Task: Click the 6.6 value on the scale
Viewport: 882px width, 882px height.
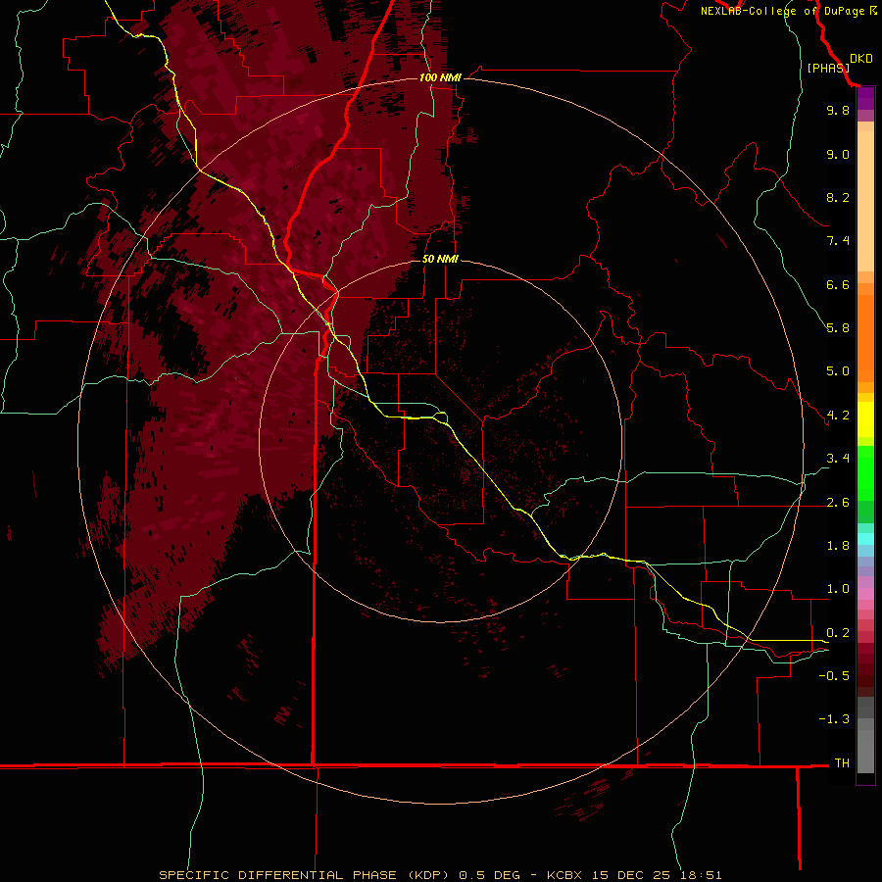Action: [x=838, y=284]
